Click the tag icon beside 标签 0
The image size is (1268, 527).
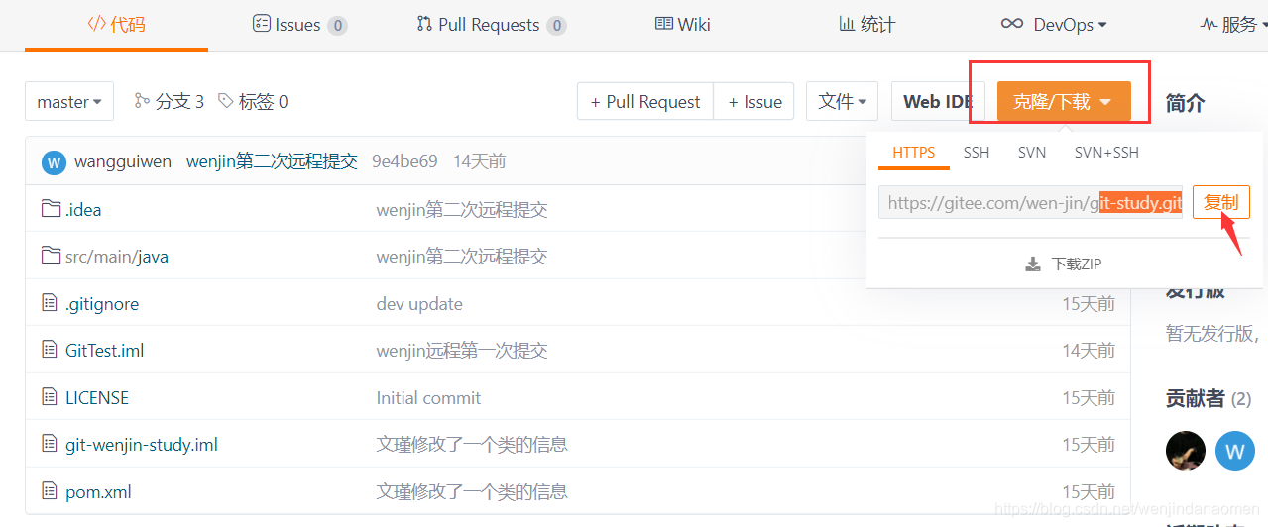[225, 101]
